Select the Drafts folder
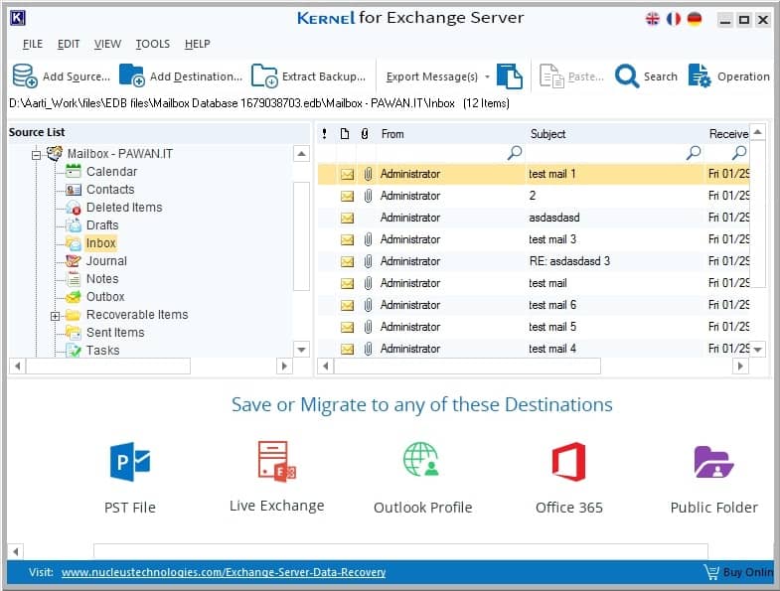This screenshot has width=780, height=591. pos(102,225)
